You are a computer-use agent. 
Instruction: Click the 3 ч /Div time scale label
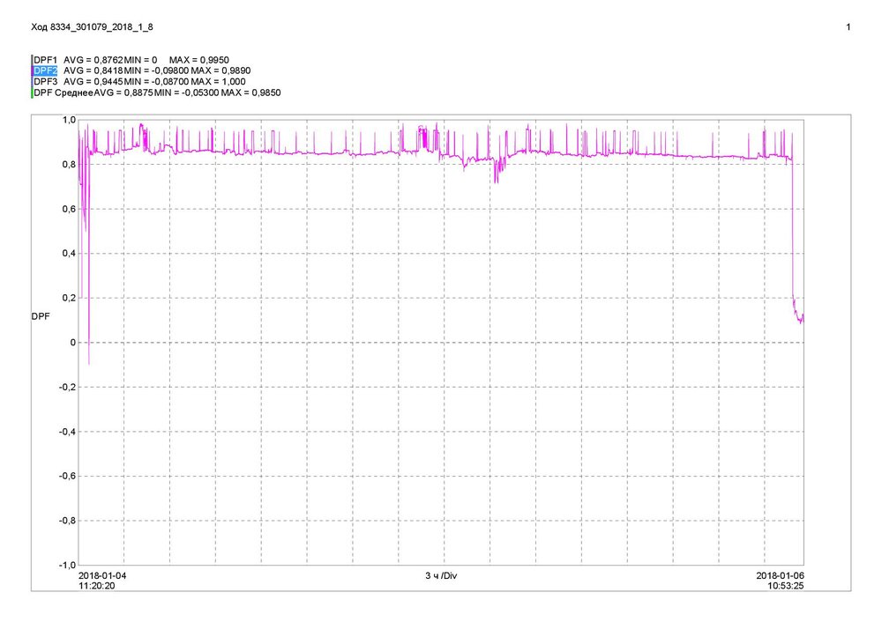point(441,576)
